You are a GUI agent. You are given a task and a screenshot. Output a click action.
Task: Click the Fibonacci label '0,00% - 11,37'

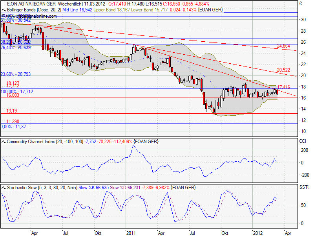[x=13, y=127]
